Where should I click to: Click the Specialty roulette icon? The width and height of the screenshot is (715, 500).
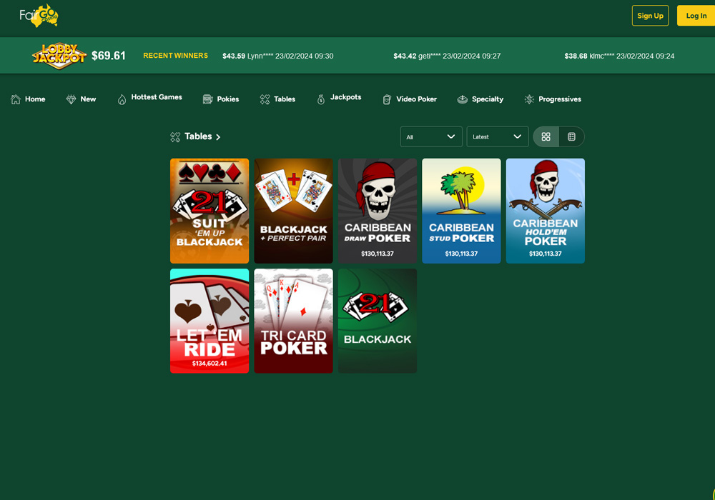click(x=463, y=99)
